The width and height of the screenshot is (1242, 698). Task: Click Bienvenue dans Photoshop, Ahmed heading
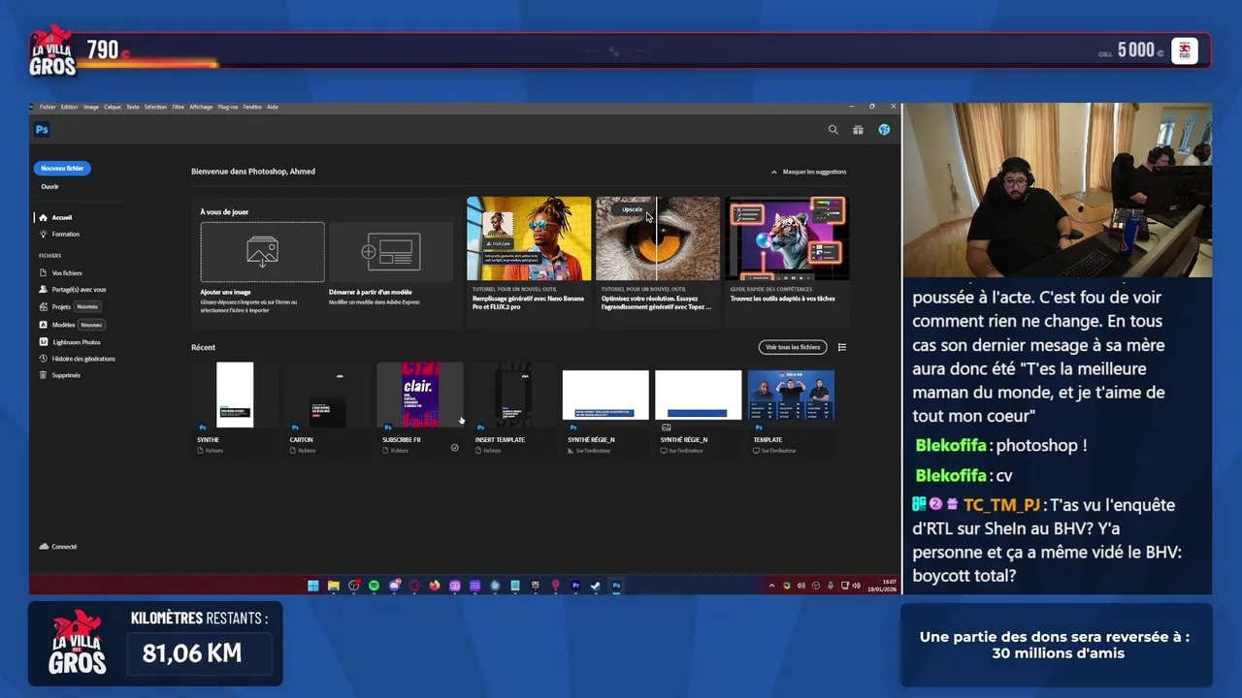(x=253, y=172)
